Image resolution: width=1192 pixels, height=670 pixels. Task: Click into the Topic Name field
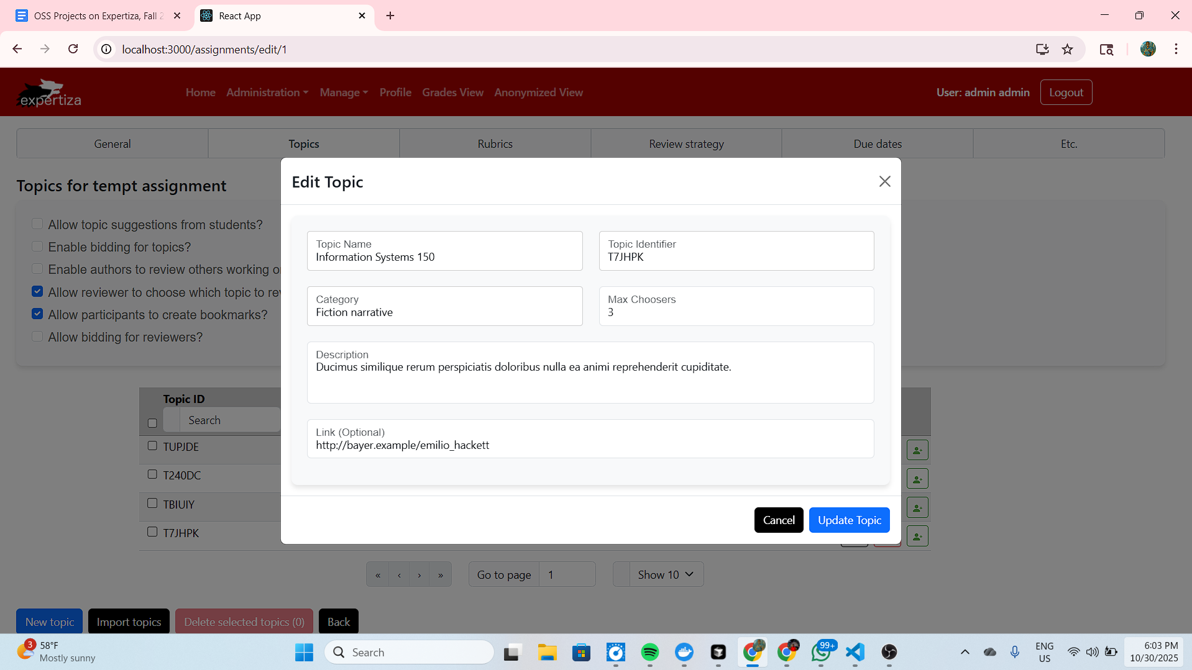coord(444,257)
